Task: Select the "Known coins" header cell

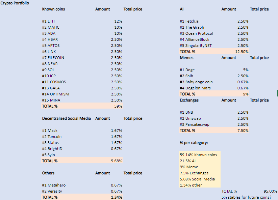Action: tap(53, 9)
